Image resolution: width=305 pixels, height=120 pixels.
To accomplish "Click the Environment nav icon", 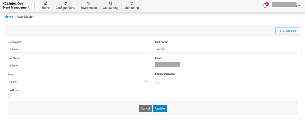I will pos(89,3).
